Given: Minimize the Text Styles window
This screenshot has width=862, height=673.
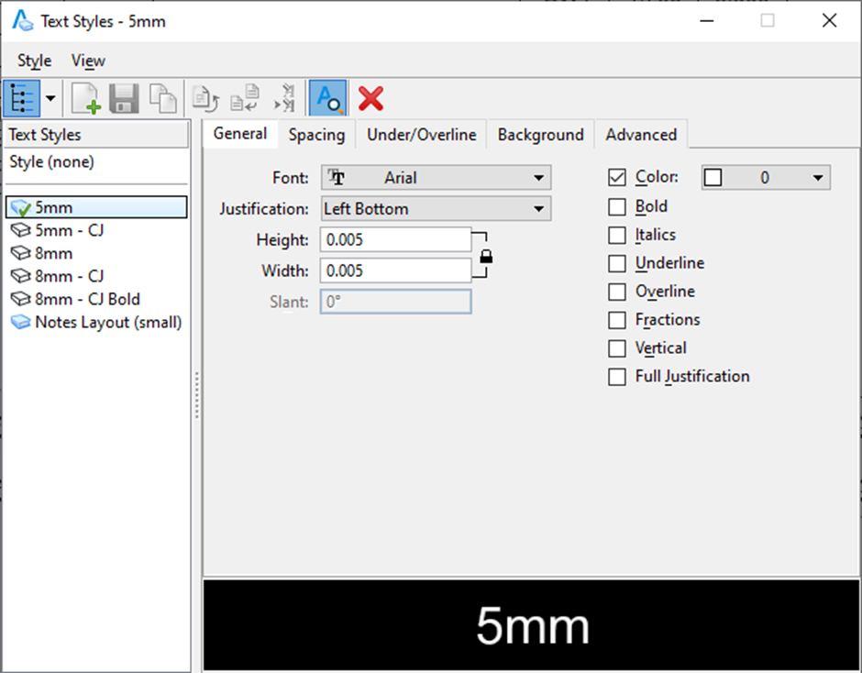Looking at the screenshot, I should tap(706, 21).
